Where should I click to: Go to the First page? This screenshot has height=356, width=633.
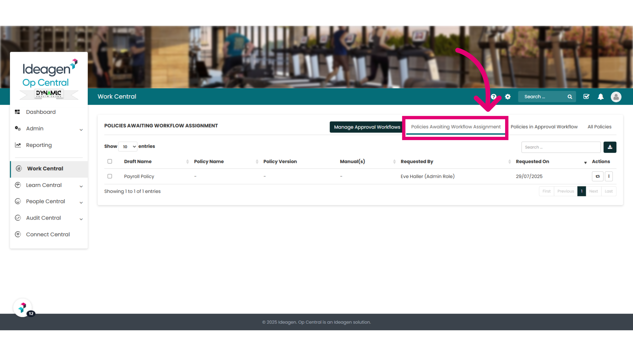tap(546, 191)
